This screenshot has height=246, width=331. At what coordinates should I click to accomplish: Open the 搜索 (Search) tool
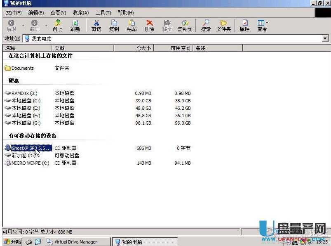pyautogui.click(x=206, y=25)
